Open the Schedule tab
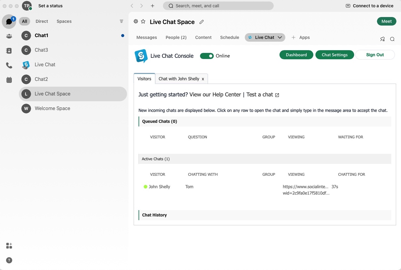This screenshot has width=401, height=270. pos(229,37)
